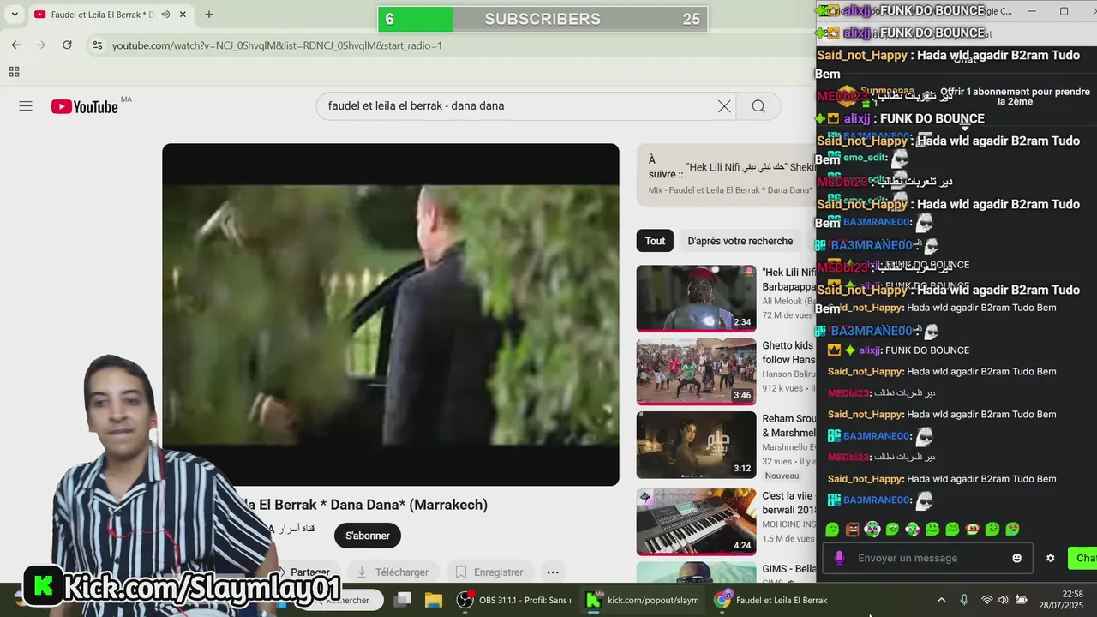
Task: Reload the YouTube page
Action: (x=67, y=45)
